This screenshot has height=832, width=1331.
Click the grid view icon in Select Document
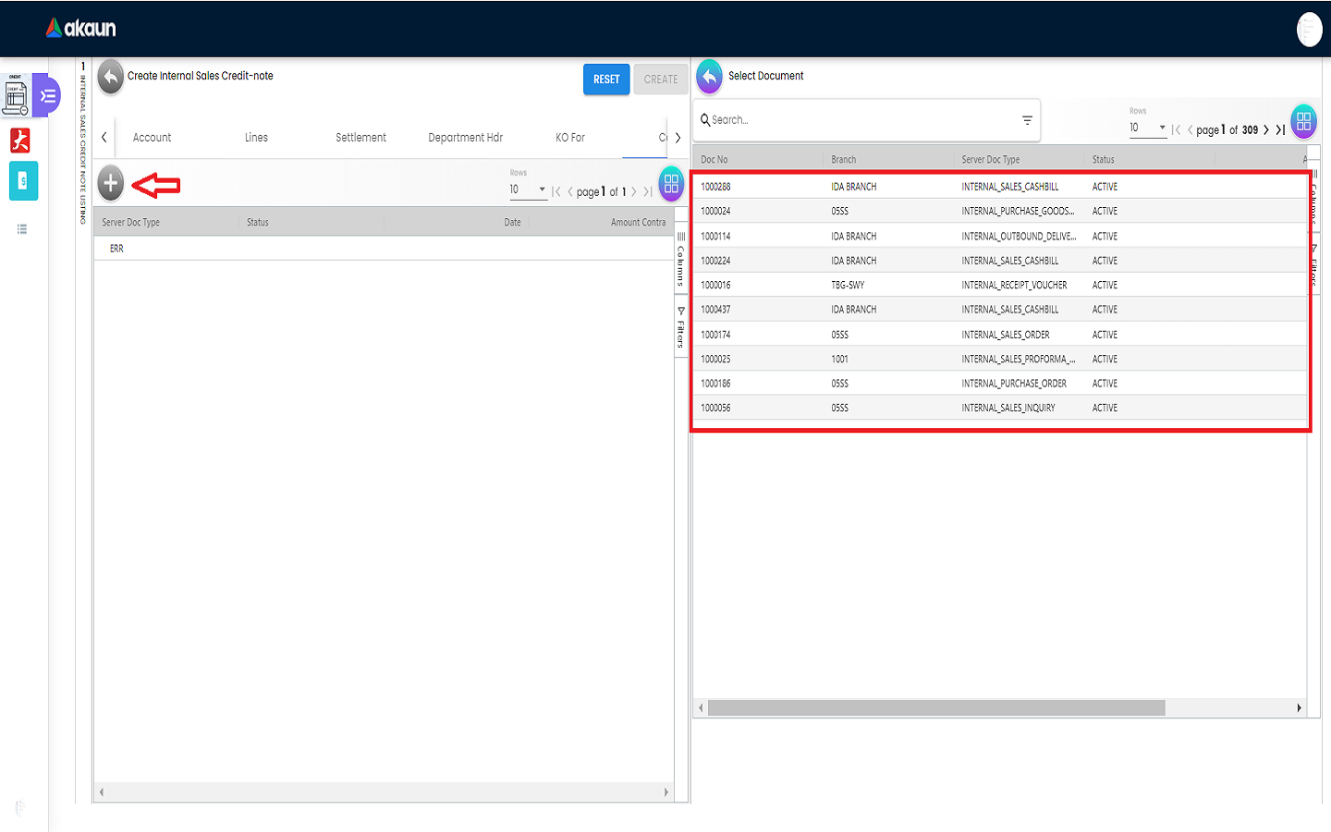tap(1303, 121)
